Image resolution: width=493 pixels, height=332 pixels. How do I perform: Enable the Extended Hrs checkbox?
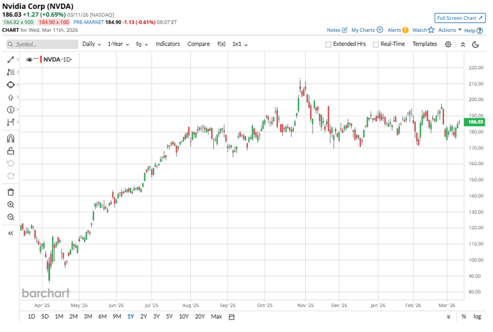click(329, 44)
